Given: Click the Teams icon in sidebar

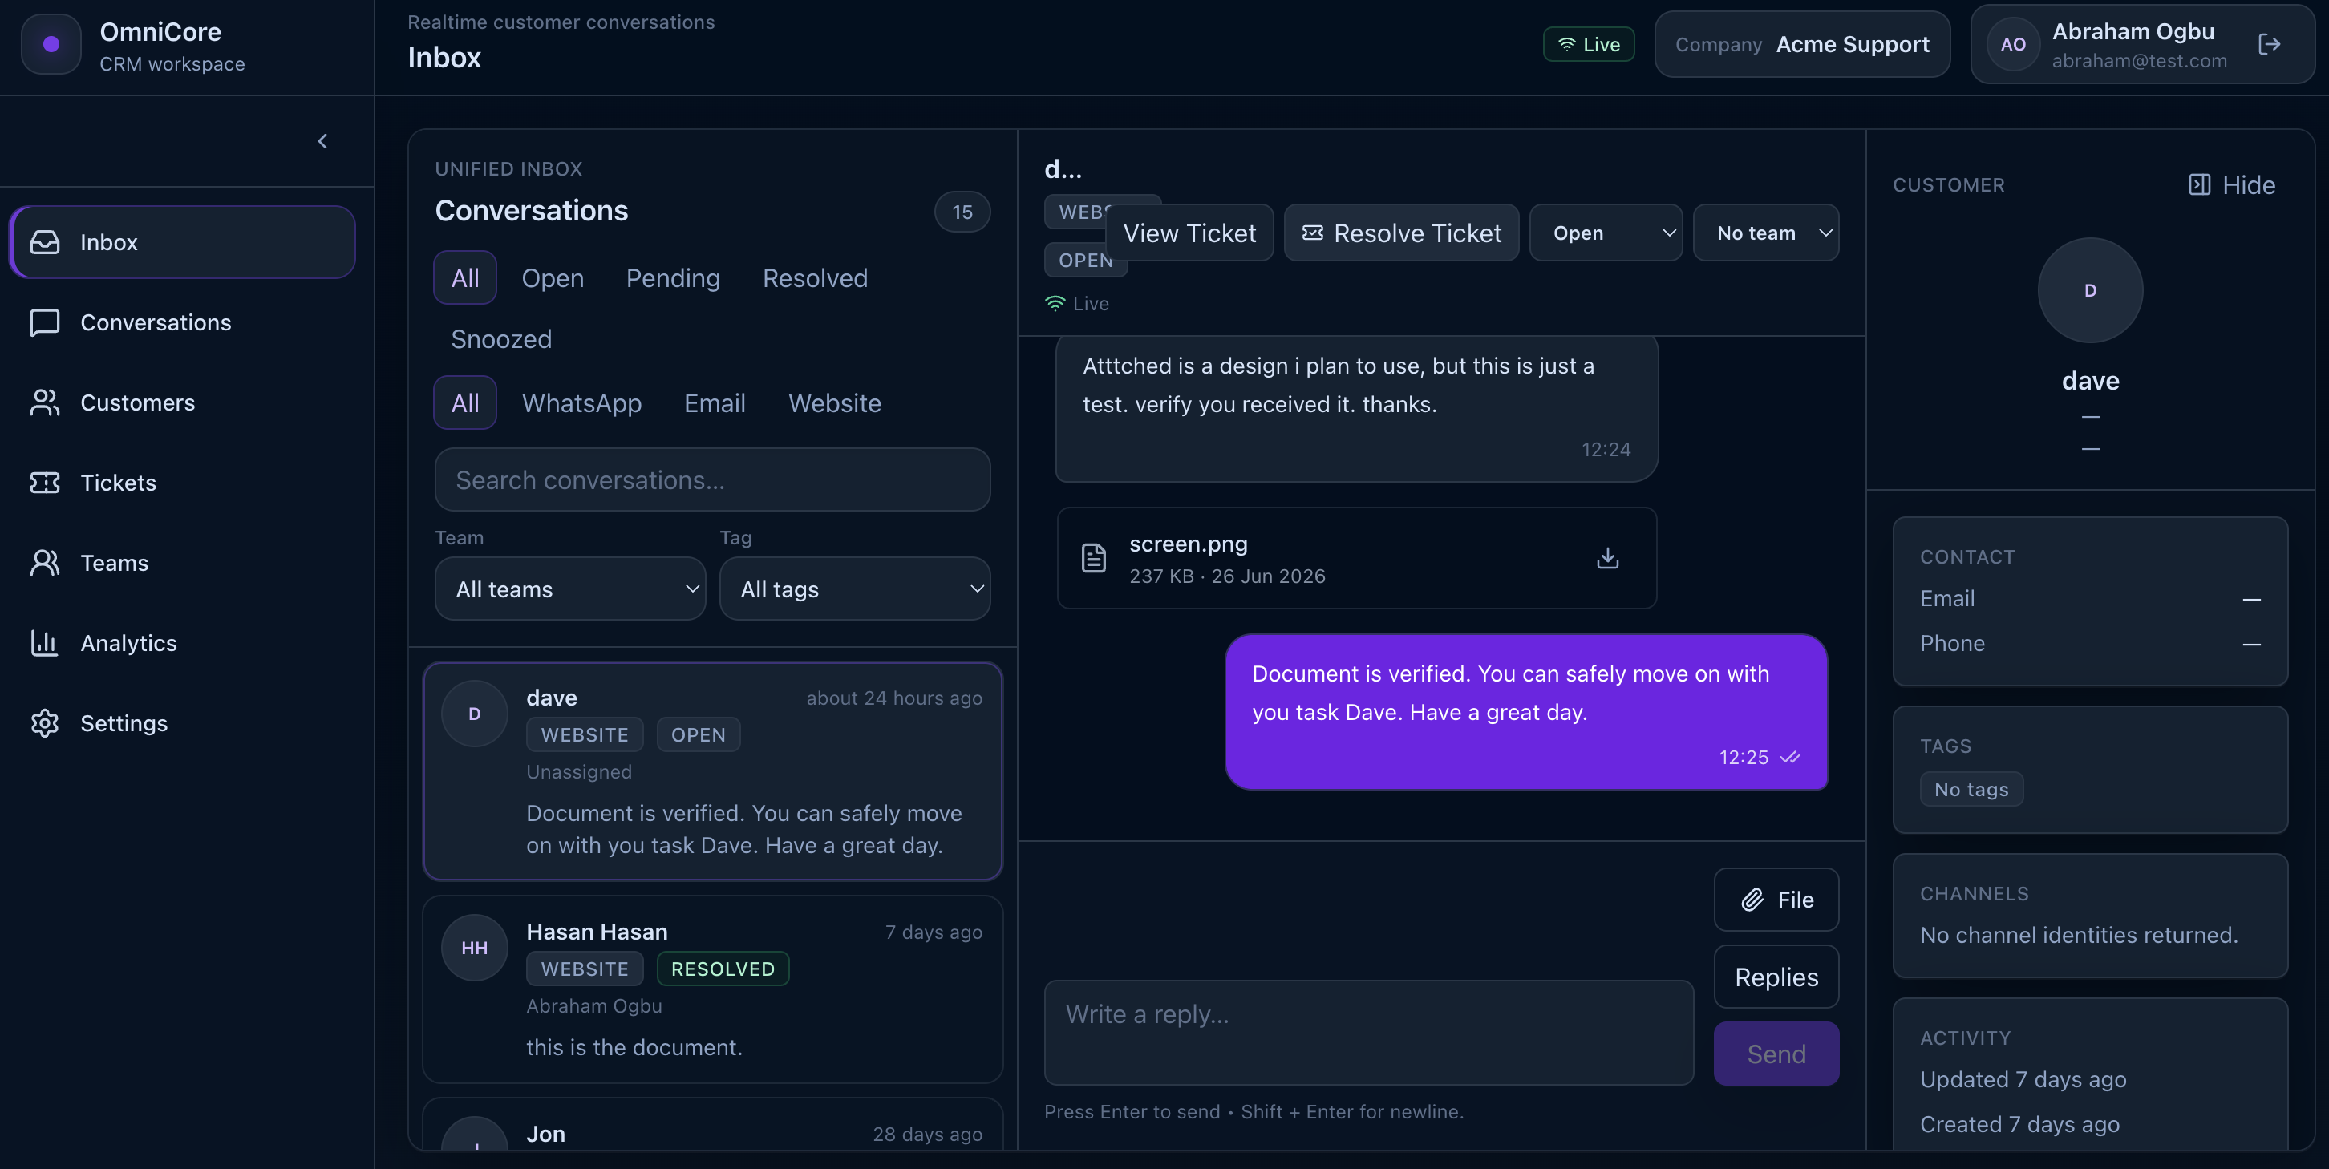Looking at the screenshot, I should click(x=44, y=562).
